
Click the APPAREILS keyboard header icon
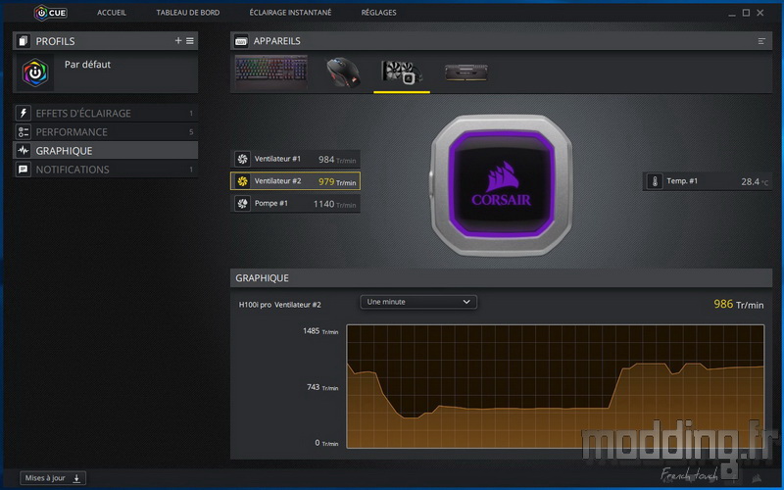241,41
